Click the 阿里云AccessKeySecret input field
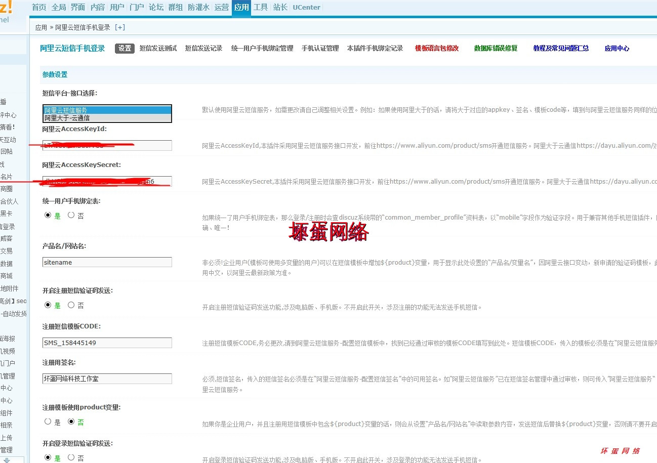 tap(107, 181)
